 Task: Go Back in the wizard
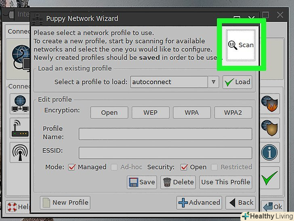pos(241,203)
